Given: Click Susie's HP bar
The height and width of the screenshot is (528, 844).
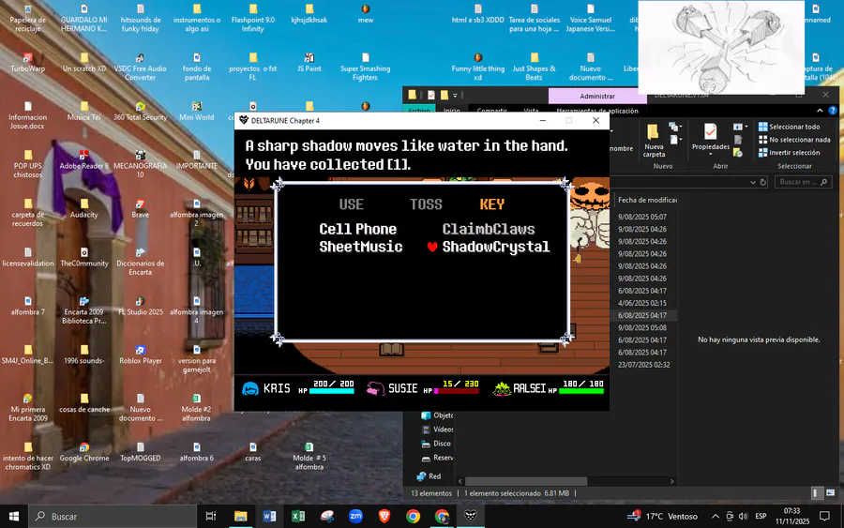Looking at the screenshot, I should [x=457, y=391].
